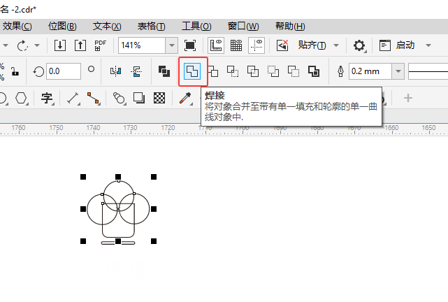Select the Trim shaping icon

pyautogui.click(x=212, y=71)
